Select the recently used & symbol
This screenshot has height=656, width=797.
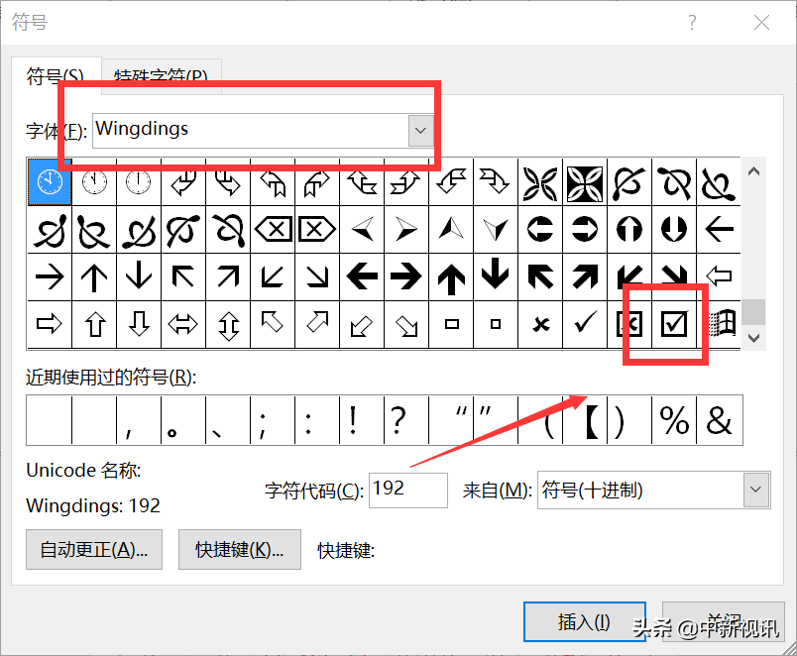(x=719, y=420)
